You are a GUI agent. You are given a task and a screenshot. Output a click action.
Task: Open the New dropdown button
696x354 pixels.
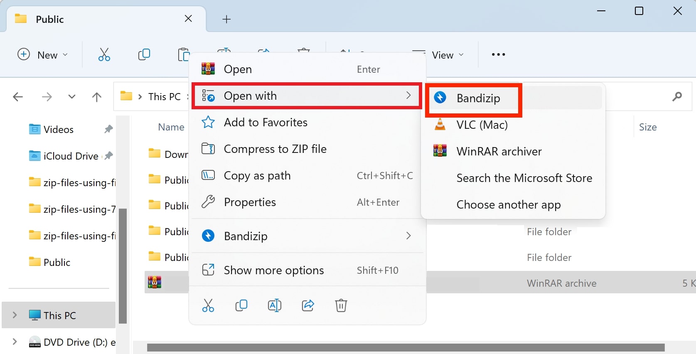pos(42,55)
